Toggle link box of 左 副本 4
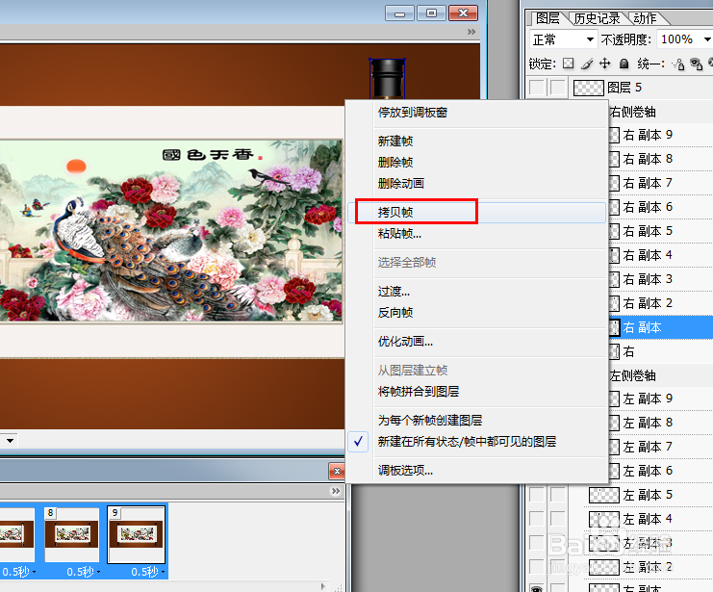Image resolution: width=713 pixels, height=592 pixels. (x=558, y=518)
